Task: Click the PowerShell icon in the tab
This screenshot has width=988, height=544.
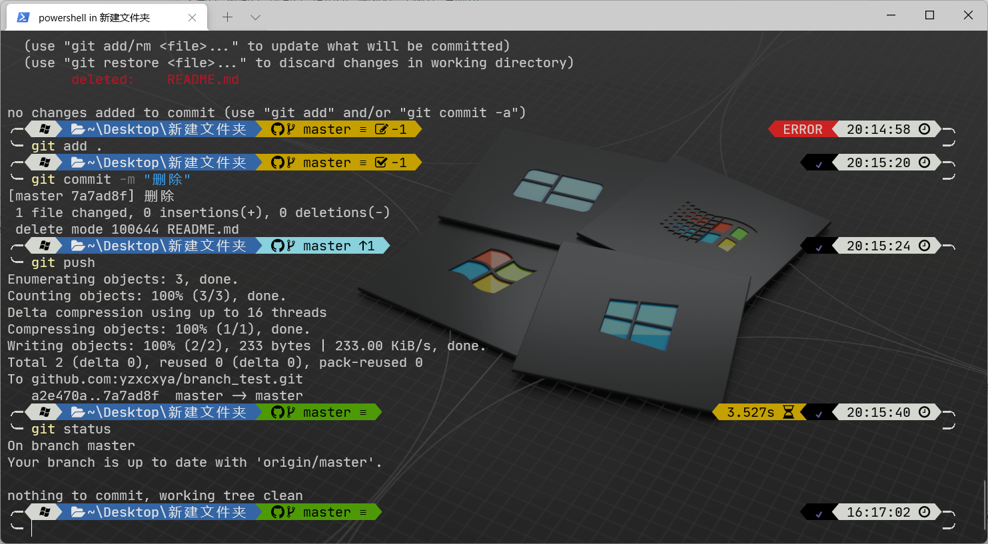Action: [x=23, y=17]
